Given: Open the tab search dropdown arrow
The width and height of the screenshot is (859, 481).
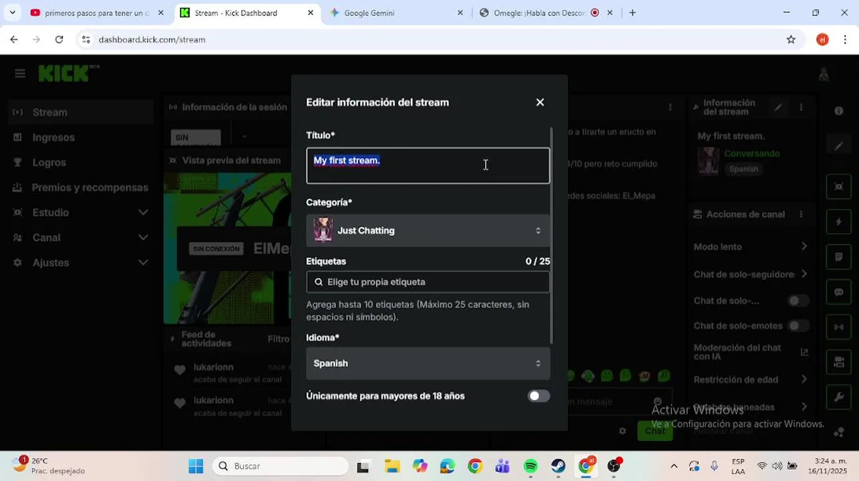Looking at the screenshot, I should (x=12, y=13).
